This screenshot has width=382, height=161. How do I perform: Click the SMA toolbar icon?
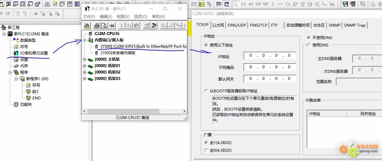219,4
